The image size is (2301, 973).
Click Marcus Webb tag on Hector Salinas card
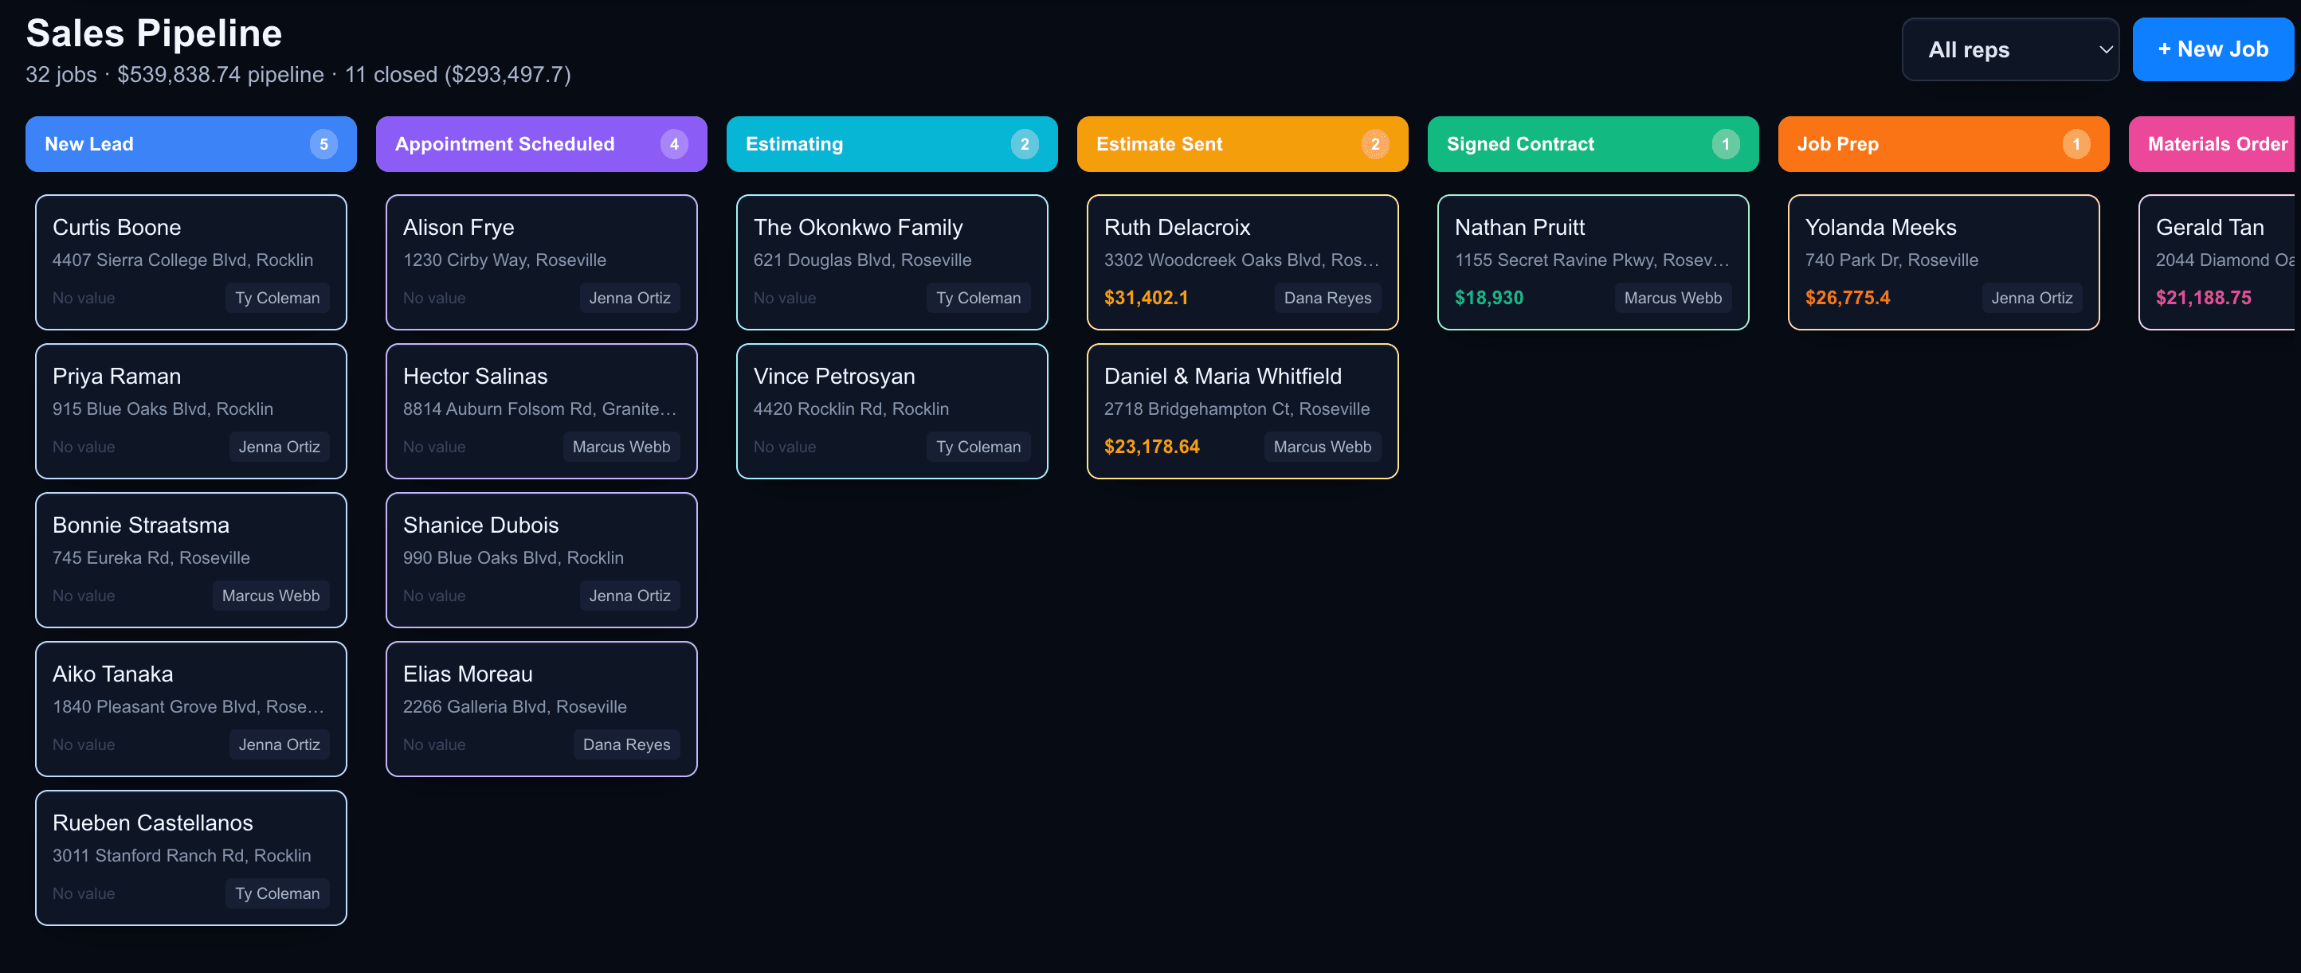pos(621,447)
